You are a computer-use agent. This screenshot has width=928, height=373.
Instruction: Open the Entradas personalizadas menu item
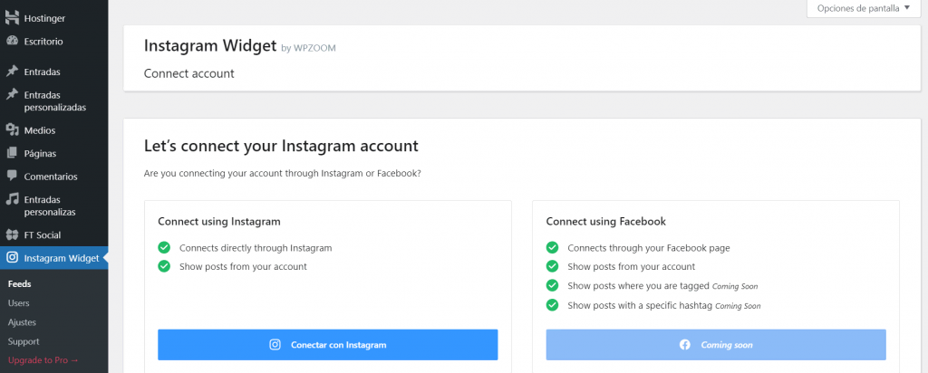pyautogui.click(x=54, y=100)
